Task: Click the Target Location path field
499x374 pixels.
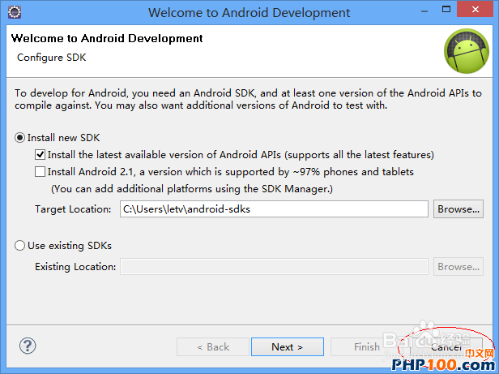Action: point(274,209)
